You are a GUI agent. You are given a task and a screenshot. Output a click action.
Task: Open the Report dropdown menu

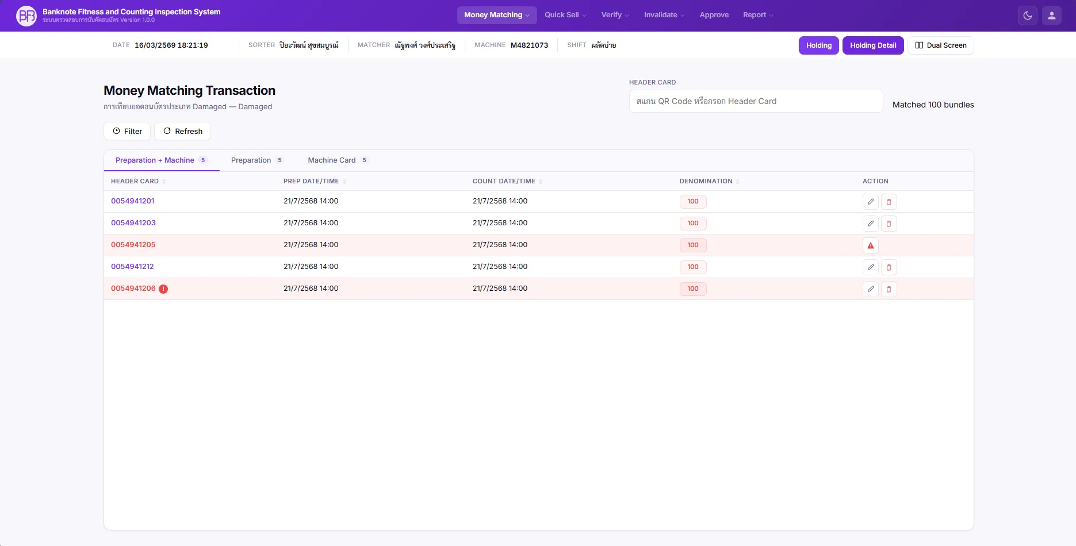pos(757,15)
